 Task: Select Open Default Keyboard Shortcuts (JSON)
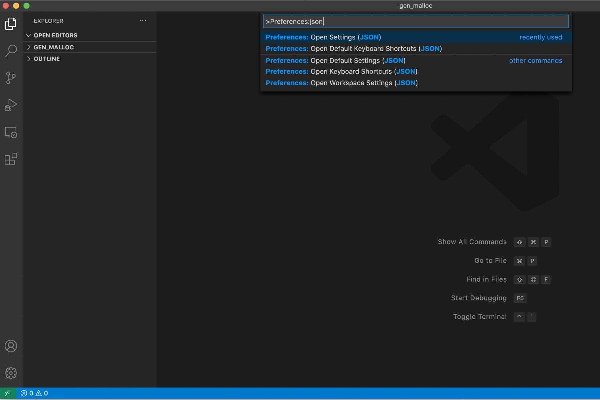tap(354, 49)
